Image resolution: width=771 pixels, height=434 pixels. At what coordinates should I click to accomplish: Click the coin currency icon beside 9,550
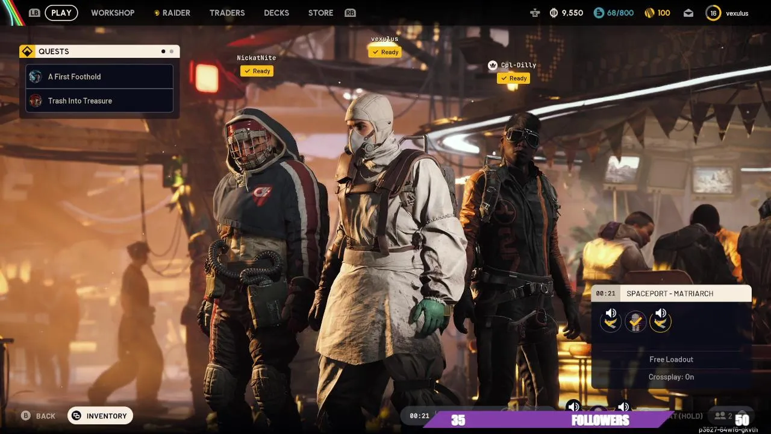(x=554, y=13)
